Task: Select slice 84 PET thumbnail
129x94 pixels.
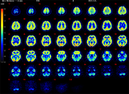Action: tap(77, 71)
